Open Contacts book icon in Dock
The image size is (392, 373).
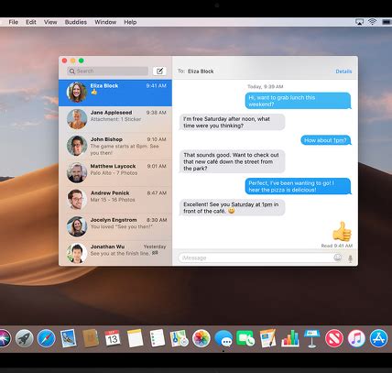(91, 338)
